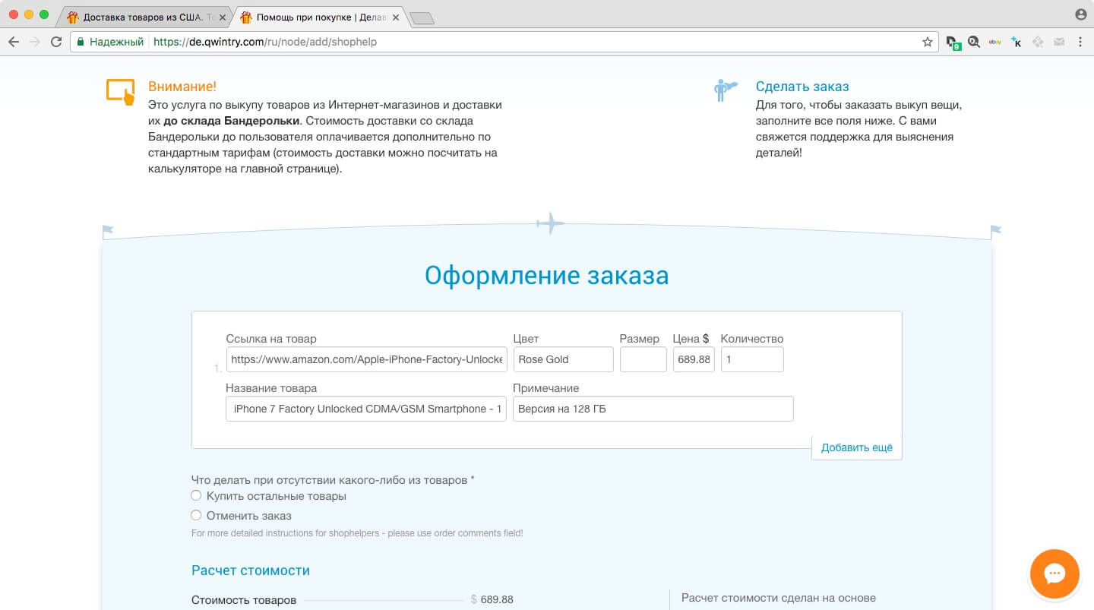This screenshot has width=1094, height=610.
Task: Click the Внимание! heading text
Action: click(182, 87)
